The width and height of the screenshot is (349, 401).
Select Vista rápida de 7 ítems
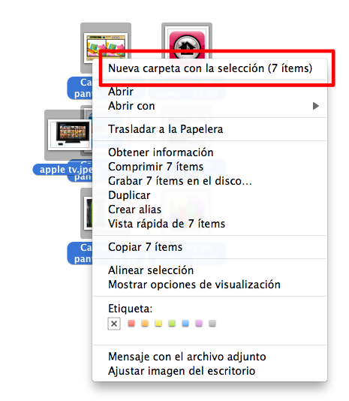[210, 224]
